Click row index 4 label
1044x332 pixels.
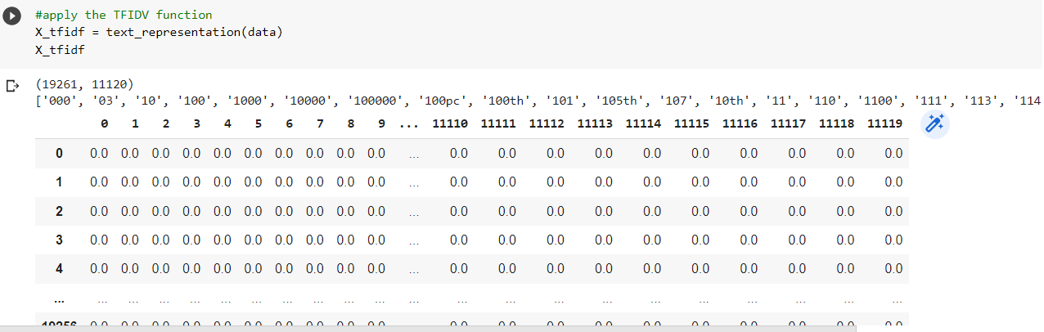point(59,268)
